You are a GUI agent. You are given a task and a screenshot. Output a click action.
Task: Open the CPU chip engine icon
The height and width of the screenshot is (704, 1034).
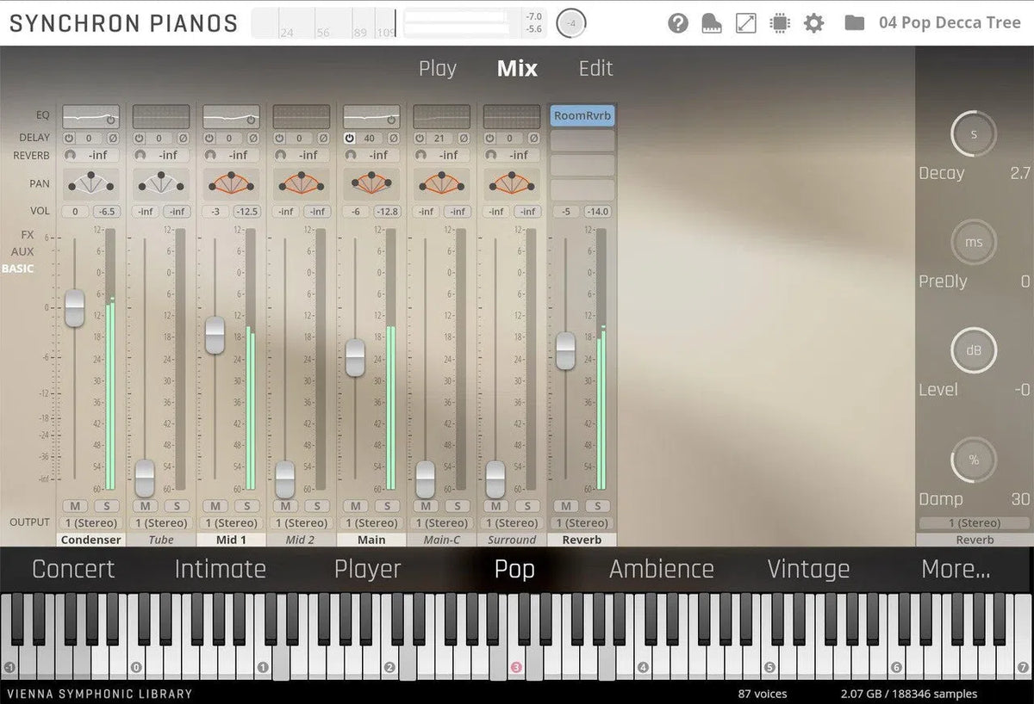[780, 23]
